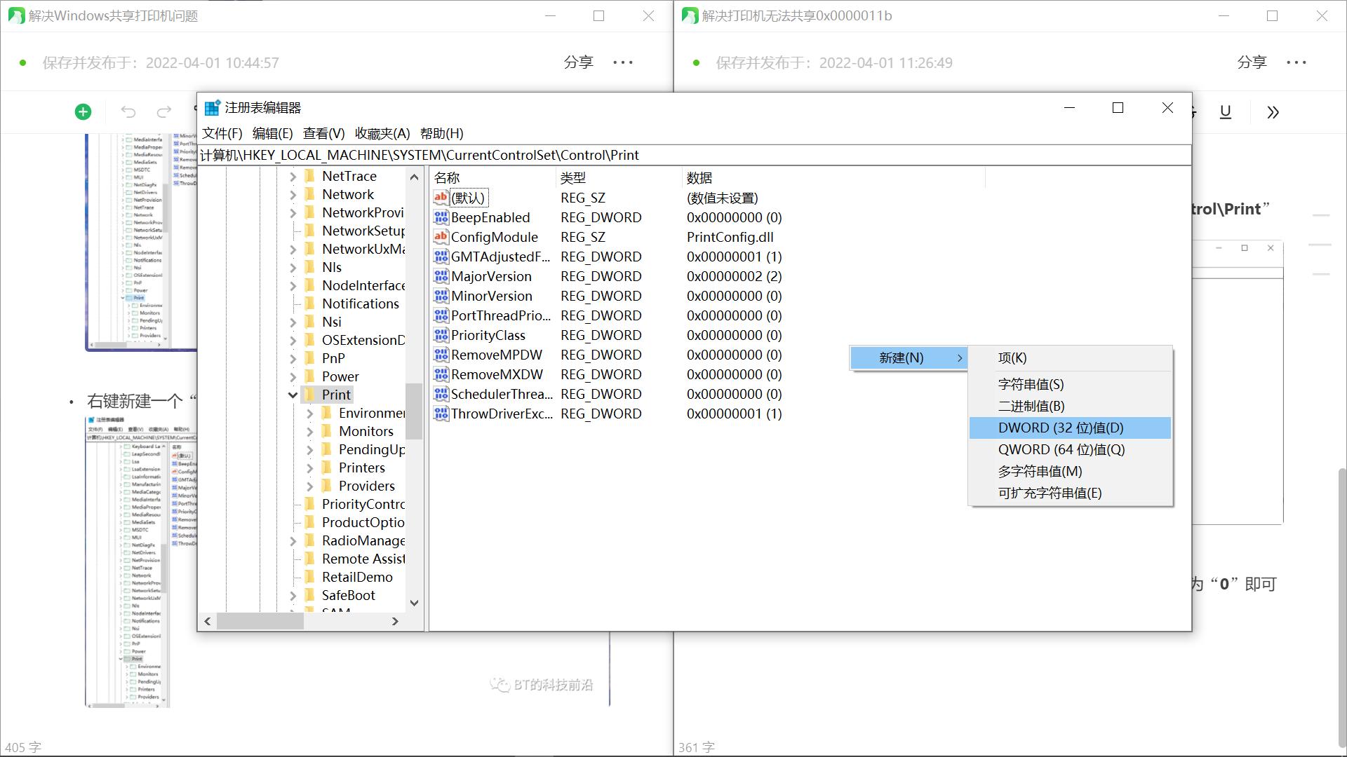Expand the Printers subkey under Print
The width and height of the screenshot is (1347, 757).
[x=311, y=468]
